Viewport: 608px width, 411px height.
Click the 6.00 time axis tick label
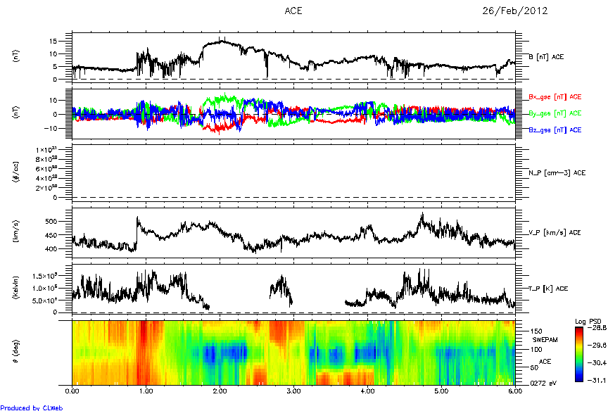click(515, 391)
